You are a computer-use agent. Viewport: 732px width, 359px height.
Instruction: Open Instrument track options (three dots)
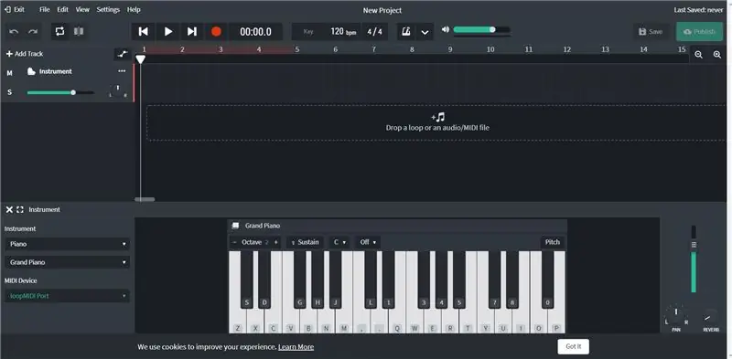tap(122, 71)
